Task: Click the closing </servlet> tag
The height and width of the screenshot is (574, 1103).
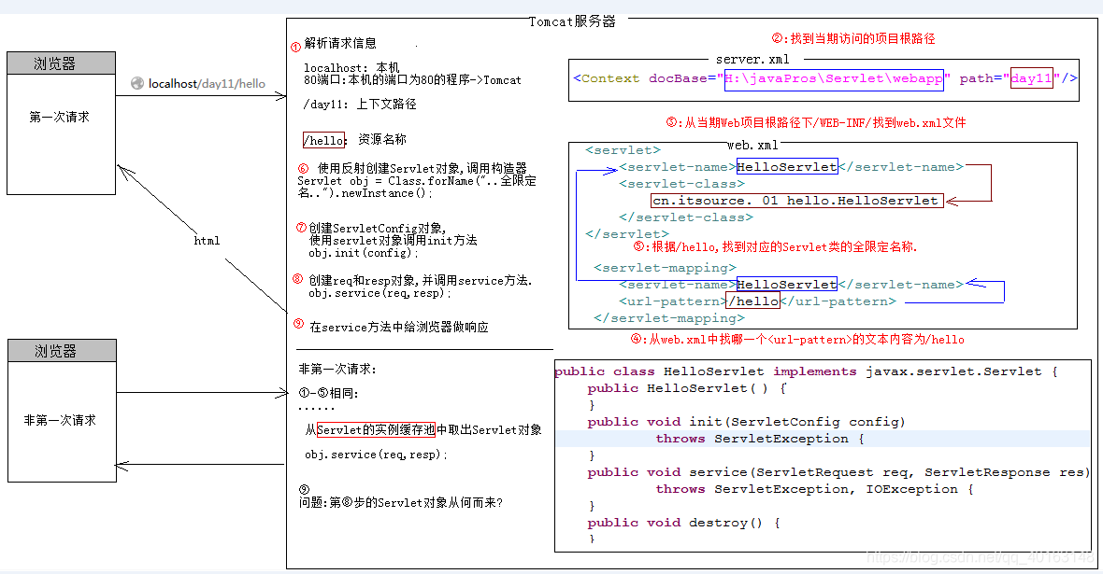Action: [627, 234]
